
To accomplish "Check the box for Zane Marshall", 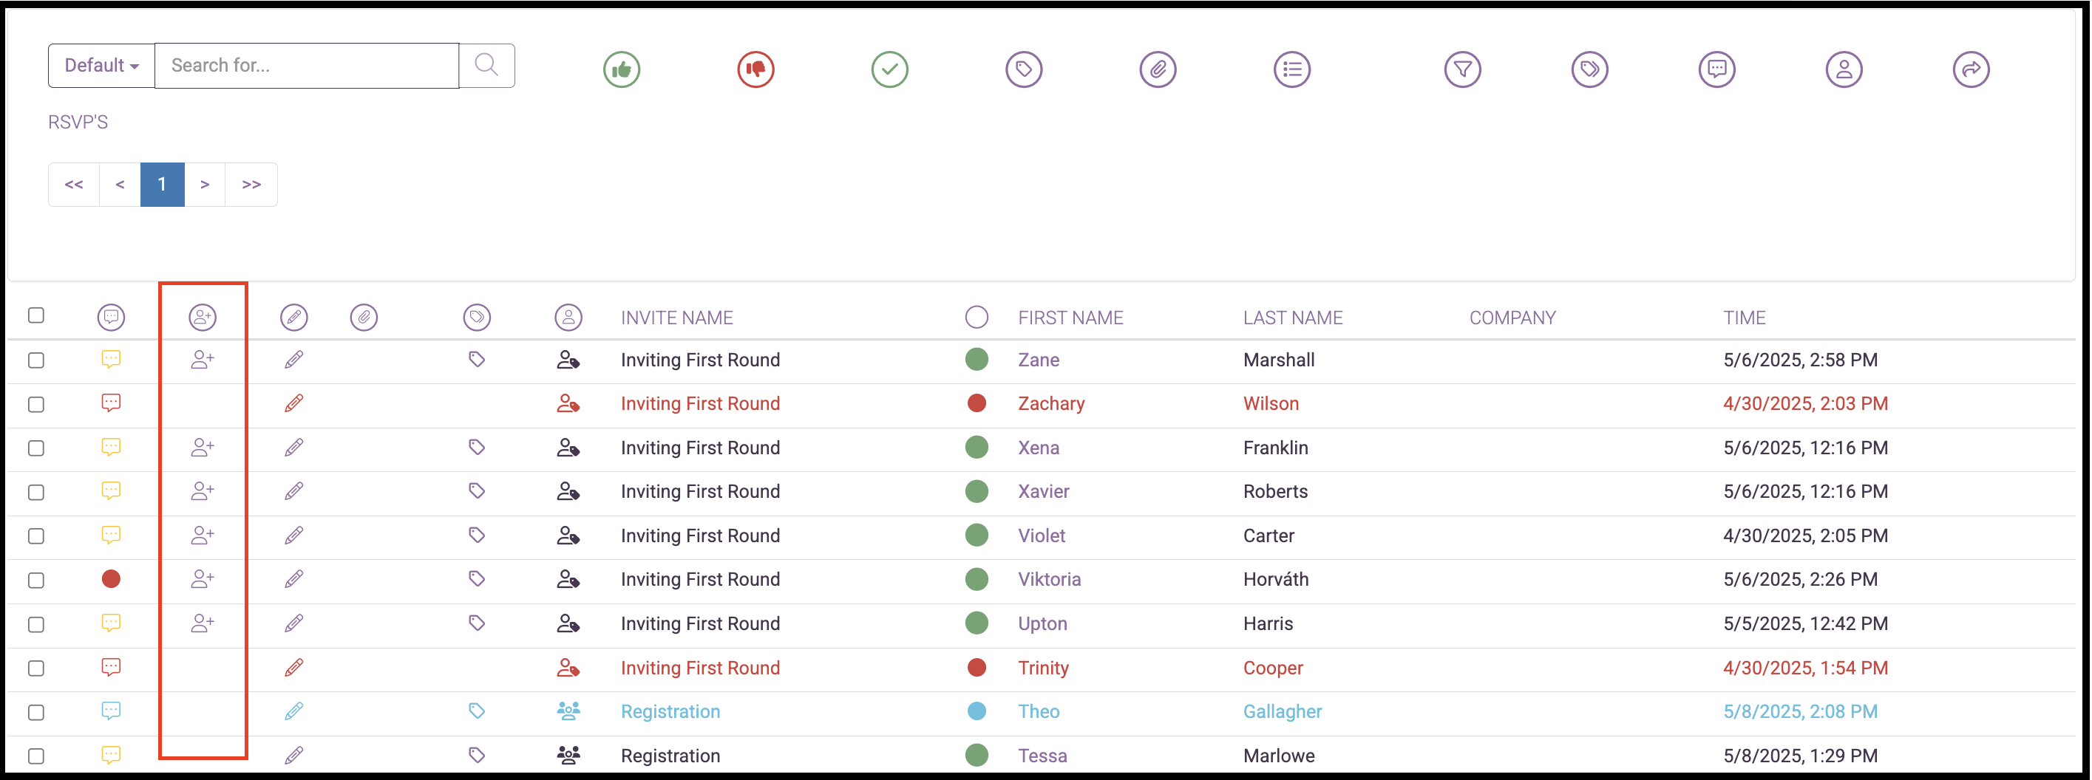I will click(x=35, y=360).
